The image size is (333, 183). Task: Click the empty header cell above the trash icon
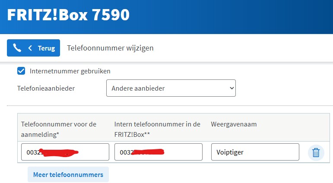click(316, 127)
